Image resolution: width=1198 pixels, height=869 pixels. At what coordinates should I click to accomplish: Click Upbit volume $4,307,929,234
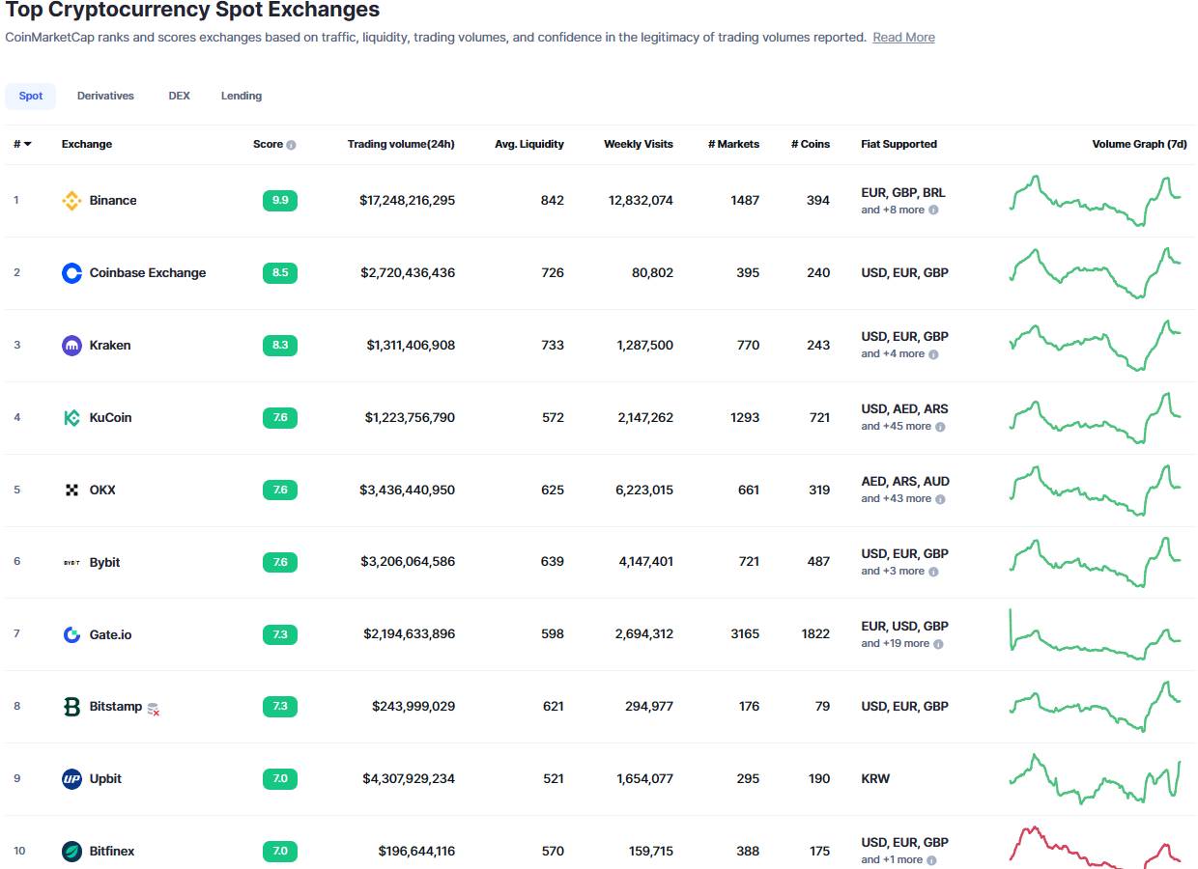click(409, 779)
